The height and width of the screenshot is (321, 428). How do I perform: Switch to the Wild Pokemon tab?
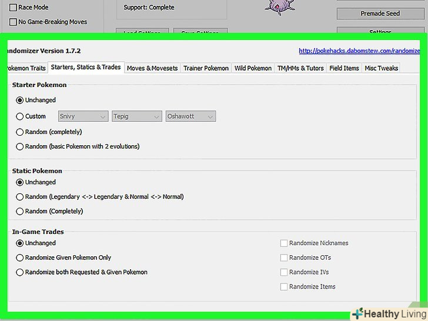pyautogui.click(x=253, y=68)
